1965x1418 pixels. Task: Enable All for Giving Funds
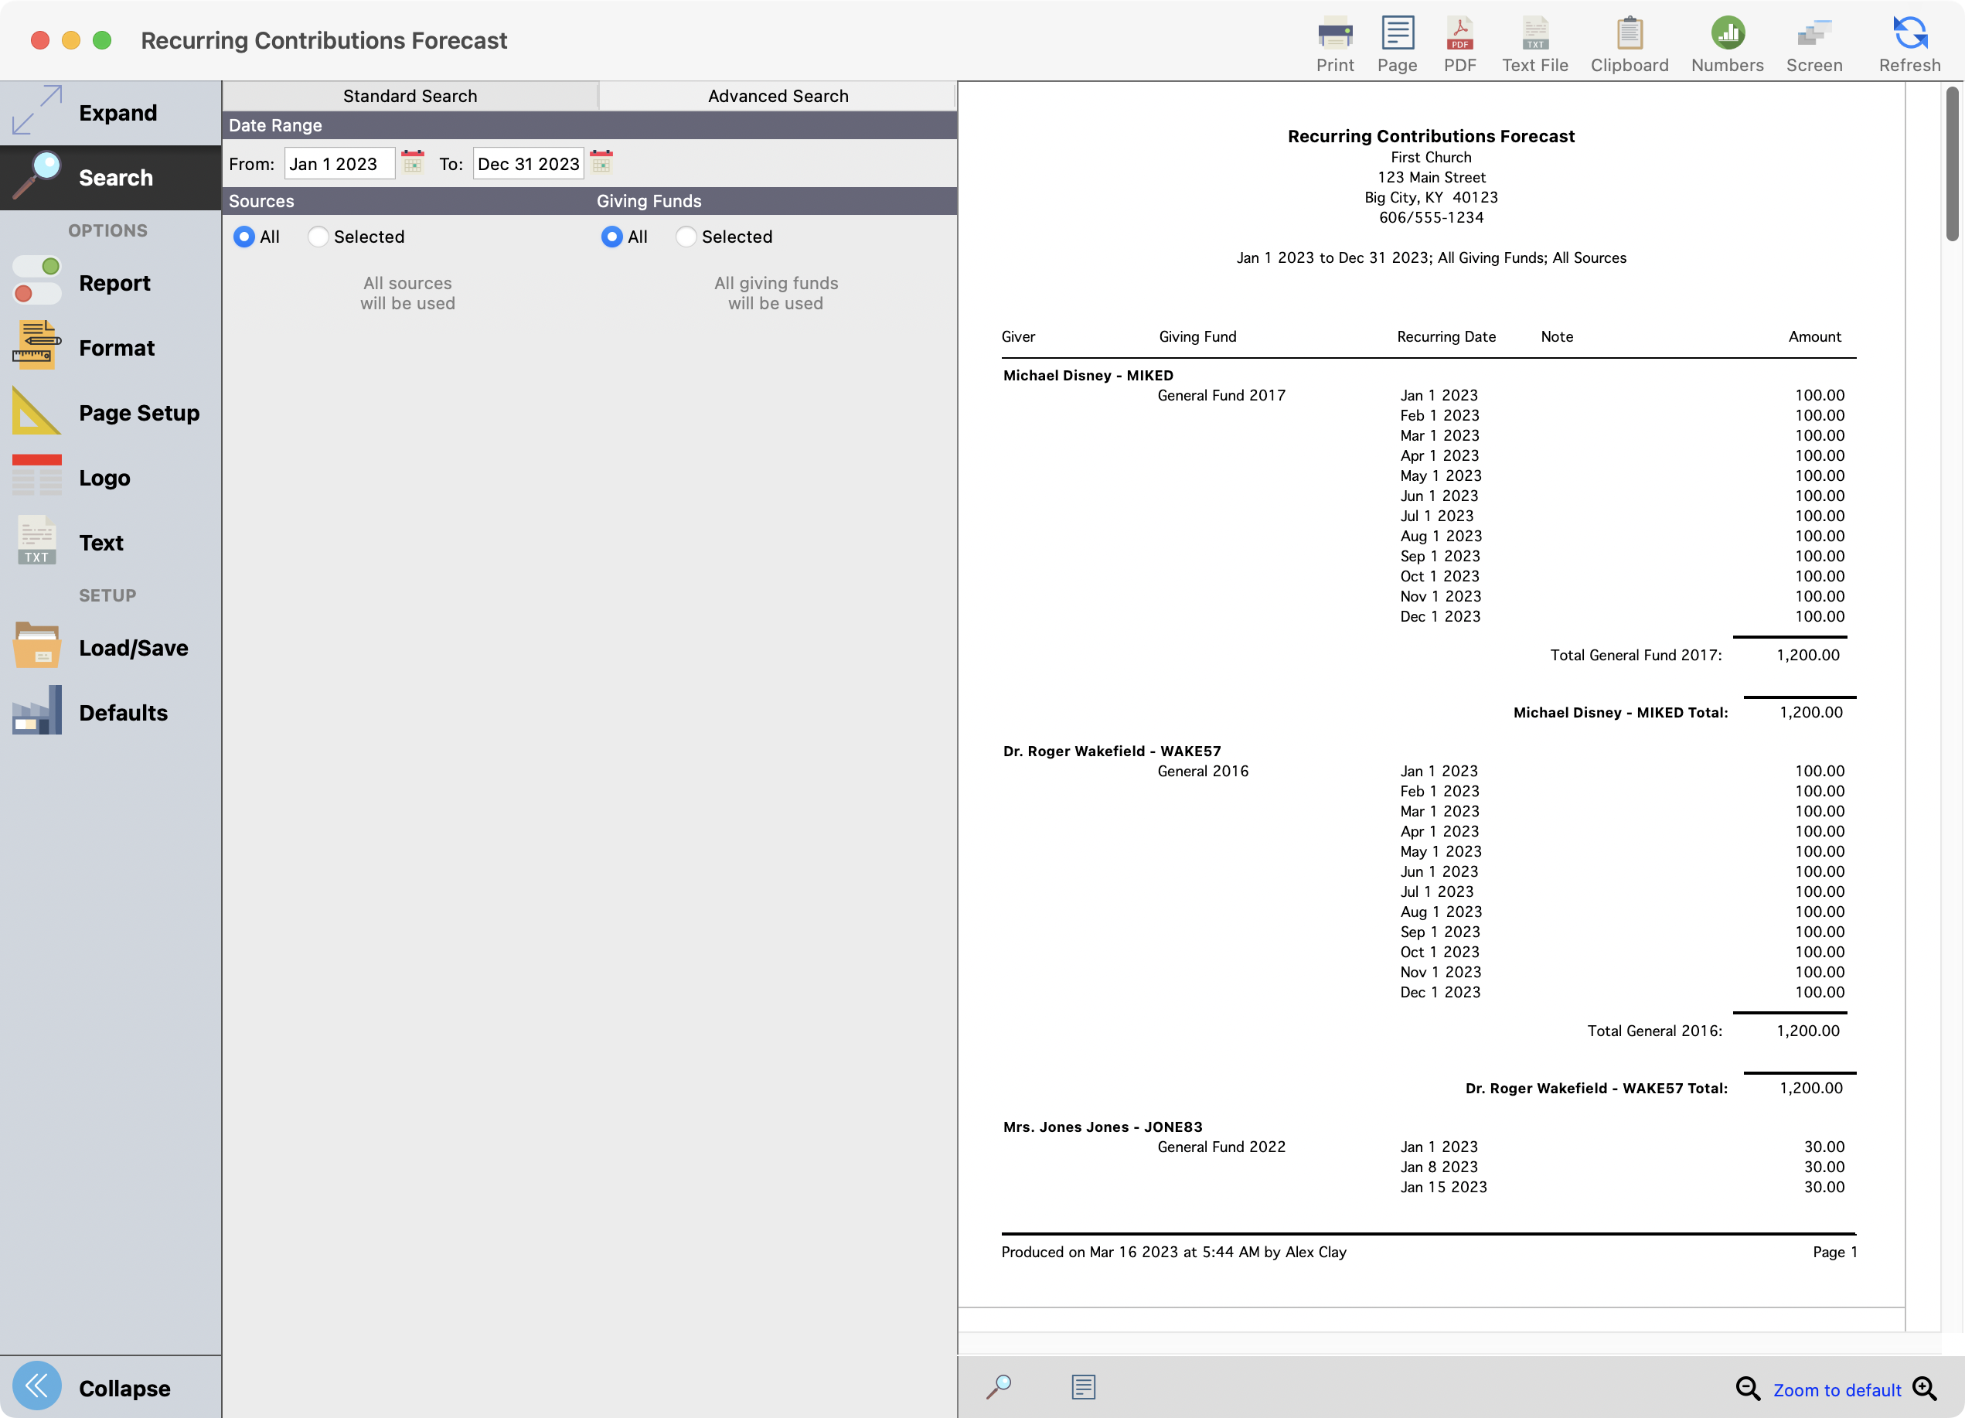[x=612, y=237]
